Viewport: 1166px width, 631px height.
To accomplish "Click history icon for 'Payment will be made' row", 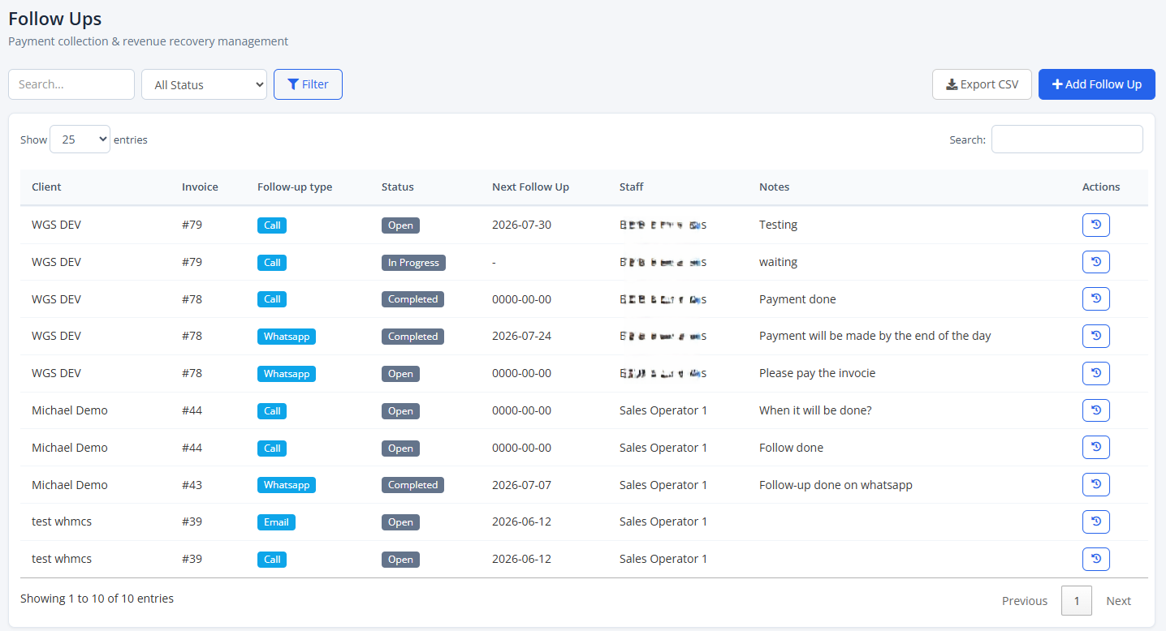I will coord(1095,336).
